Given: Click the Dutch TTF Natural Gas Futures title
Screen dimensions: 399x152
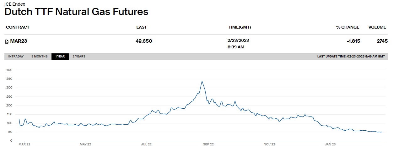Looking at the screenshot, I should pyautogui.click(x=76, y=12).
